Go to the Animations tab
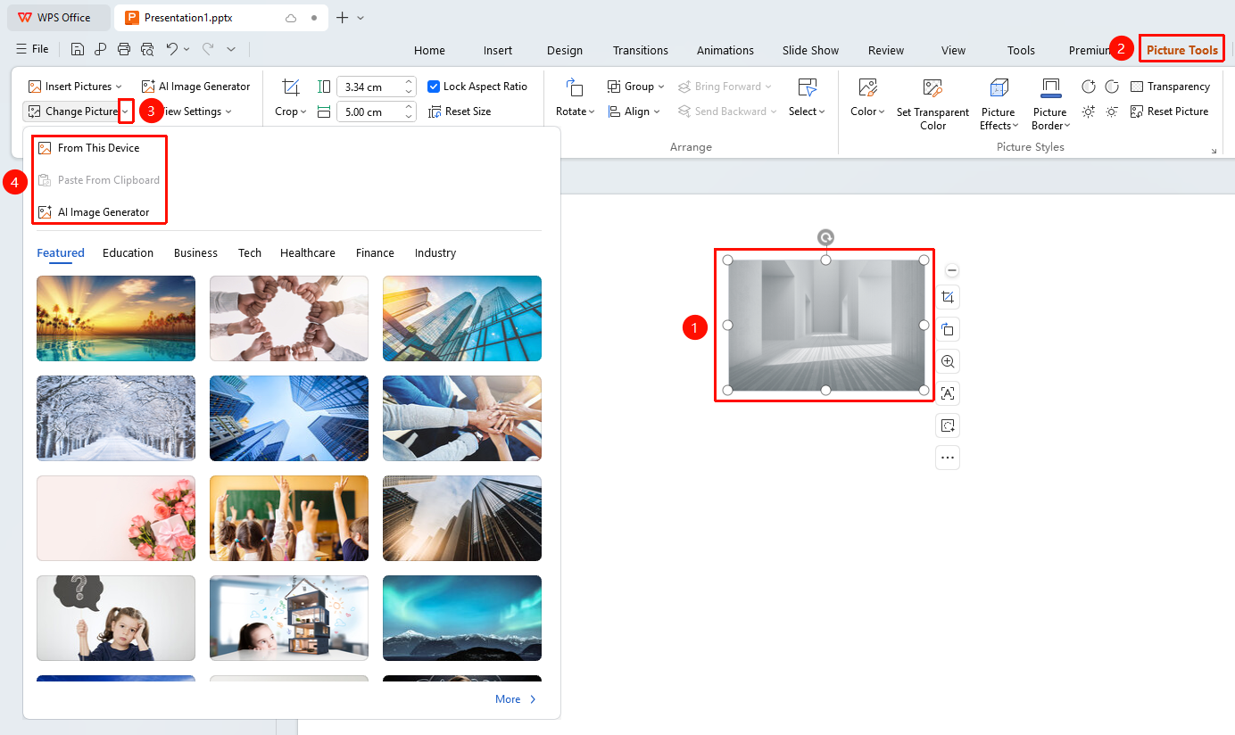This screenshot has height=735, width=1235. coord(725,51)
